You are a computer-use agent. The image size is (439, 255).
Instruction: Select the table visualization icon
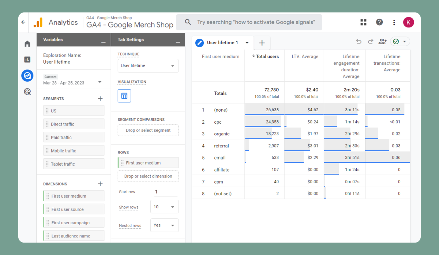[x=124, y=96]
